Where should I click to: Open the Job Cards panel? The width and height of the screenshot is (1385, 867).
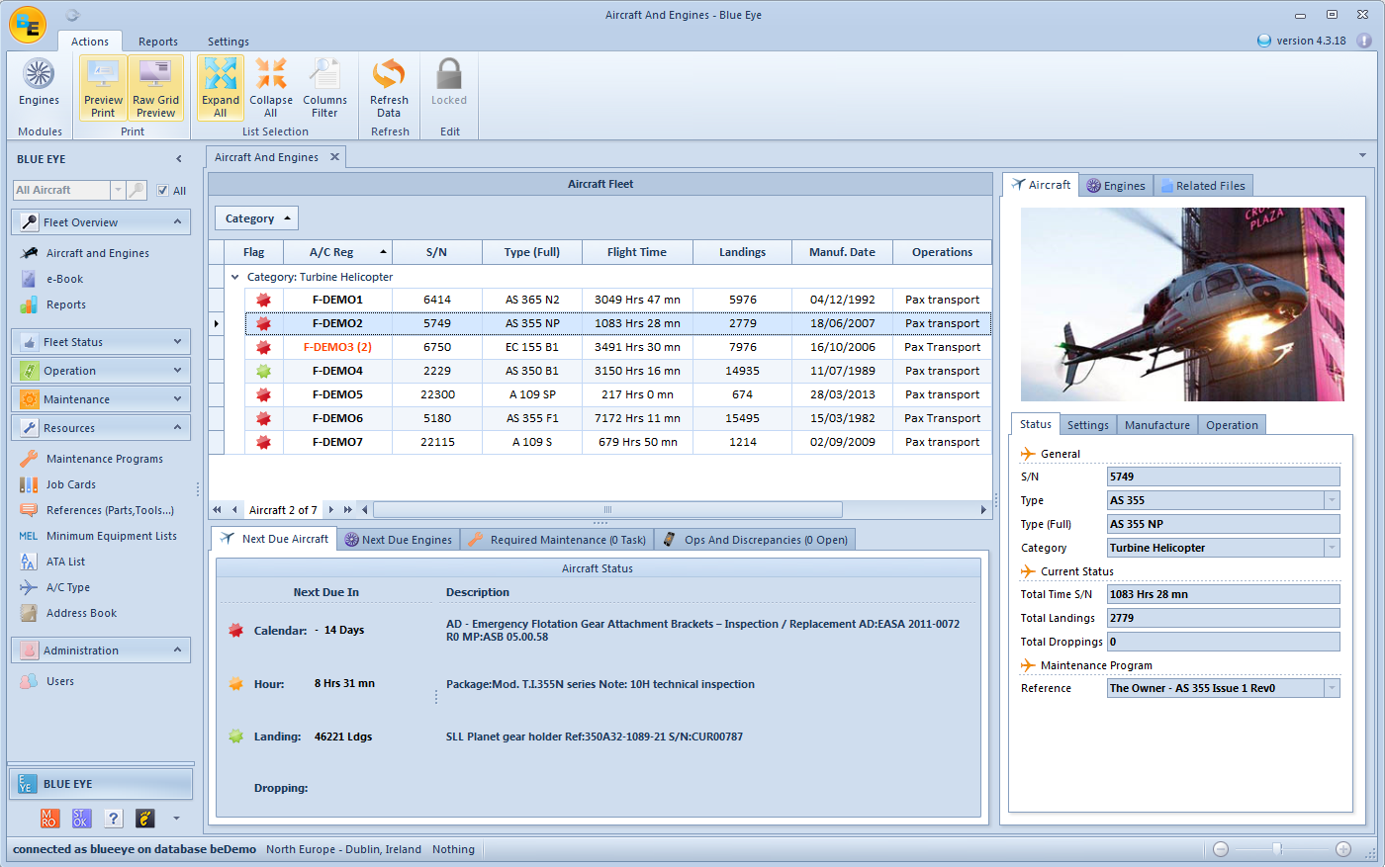click(72, 484)
